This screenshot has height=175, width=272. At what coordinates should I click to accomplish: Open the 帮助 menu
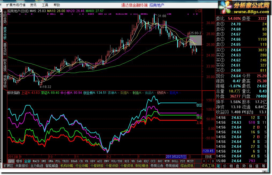coord(57,5)
